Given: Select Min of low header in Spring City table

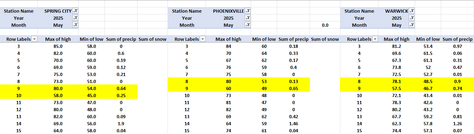Looking at the screenshot, I should (92, 39).
